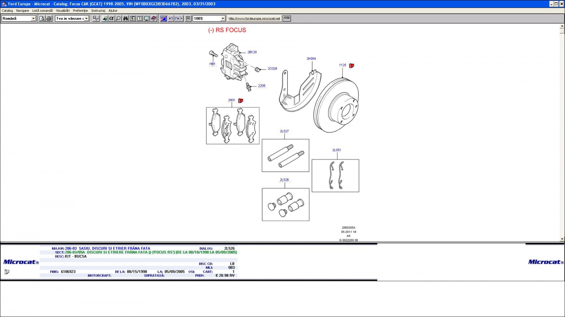This screenshot has height=317, width=565.
Task: Open the forward history dropdown arrow
Action: click(x=182, y=18)
